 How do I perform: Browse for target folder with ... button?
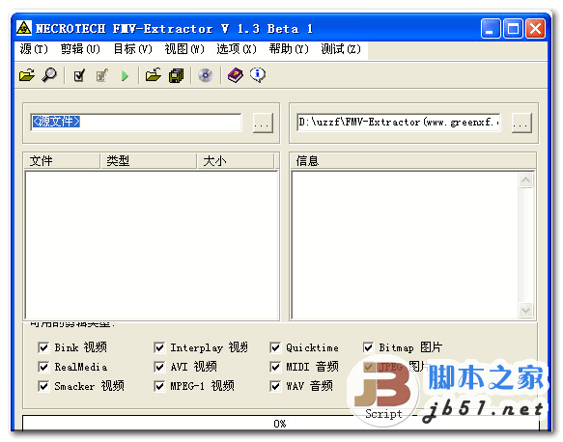point(521,124)
